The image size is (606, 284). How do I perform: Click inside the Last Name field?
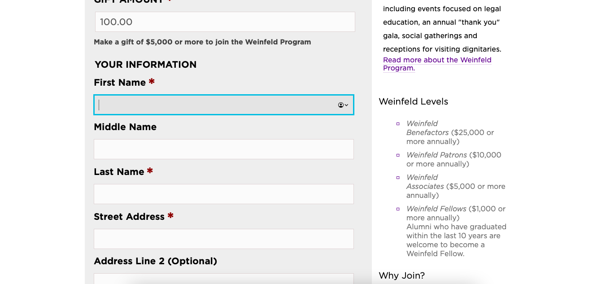(224, 194)
